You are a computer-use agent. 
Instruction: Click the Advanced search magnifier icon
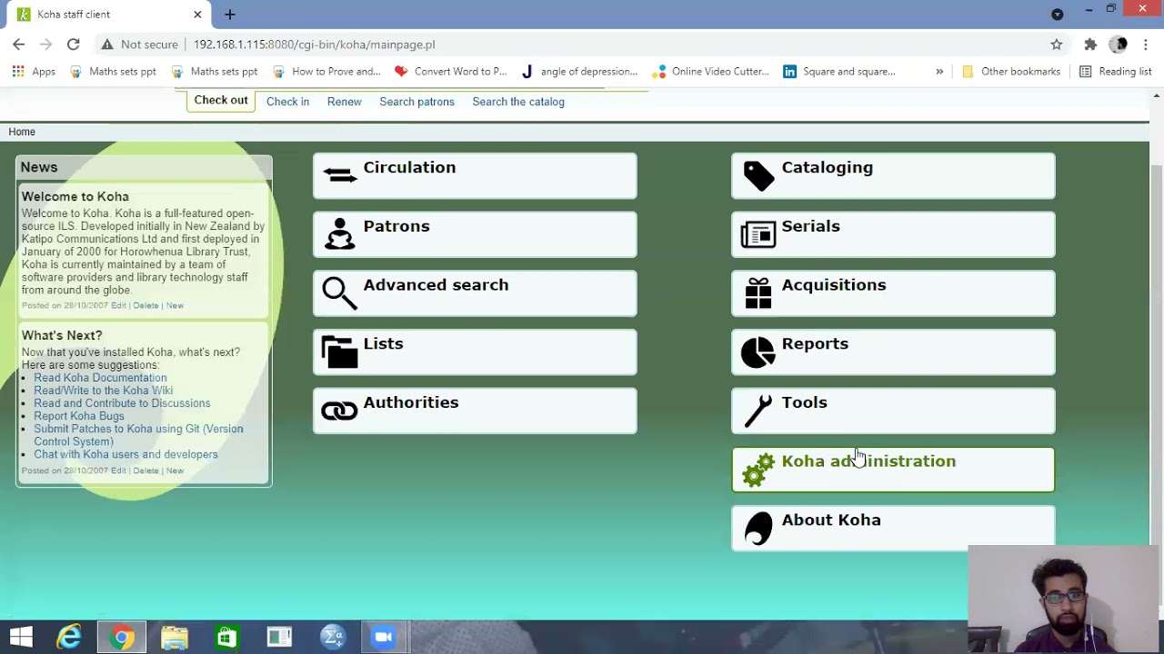click(x=340, y=293)
